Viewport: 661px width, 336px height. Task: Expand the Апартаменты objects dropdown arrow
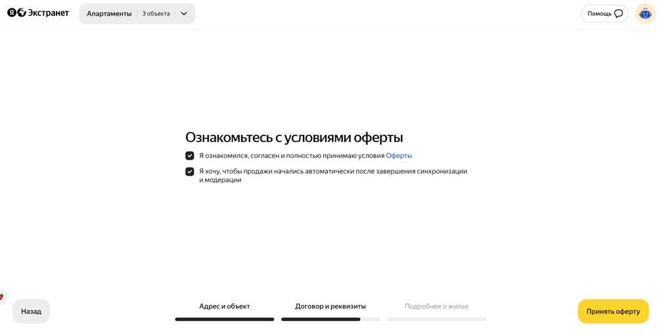[184, 14]
